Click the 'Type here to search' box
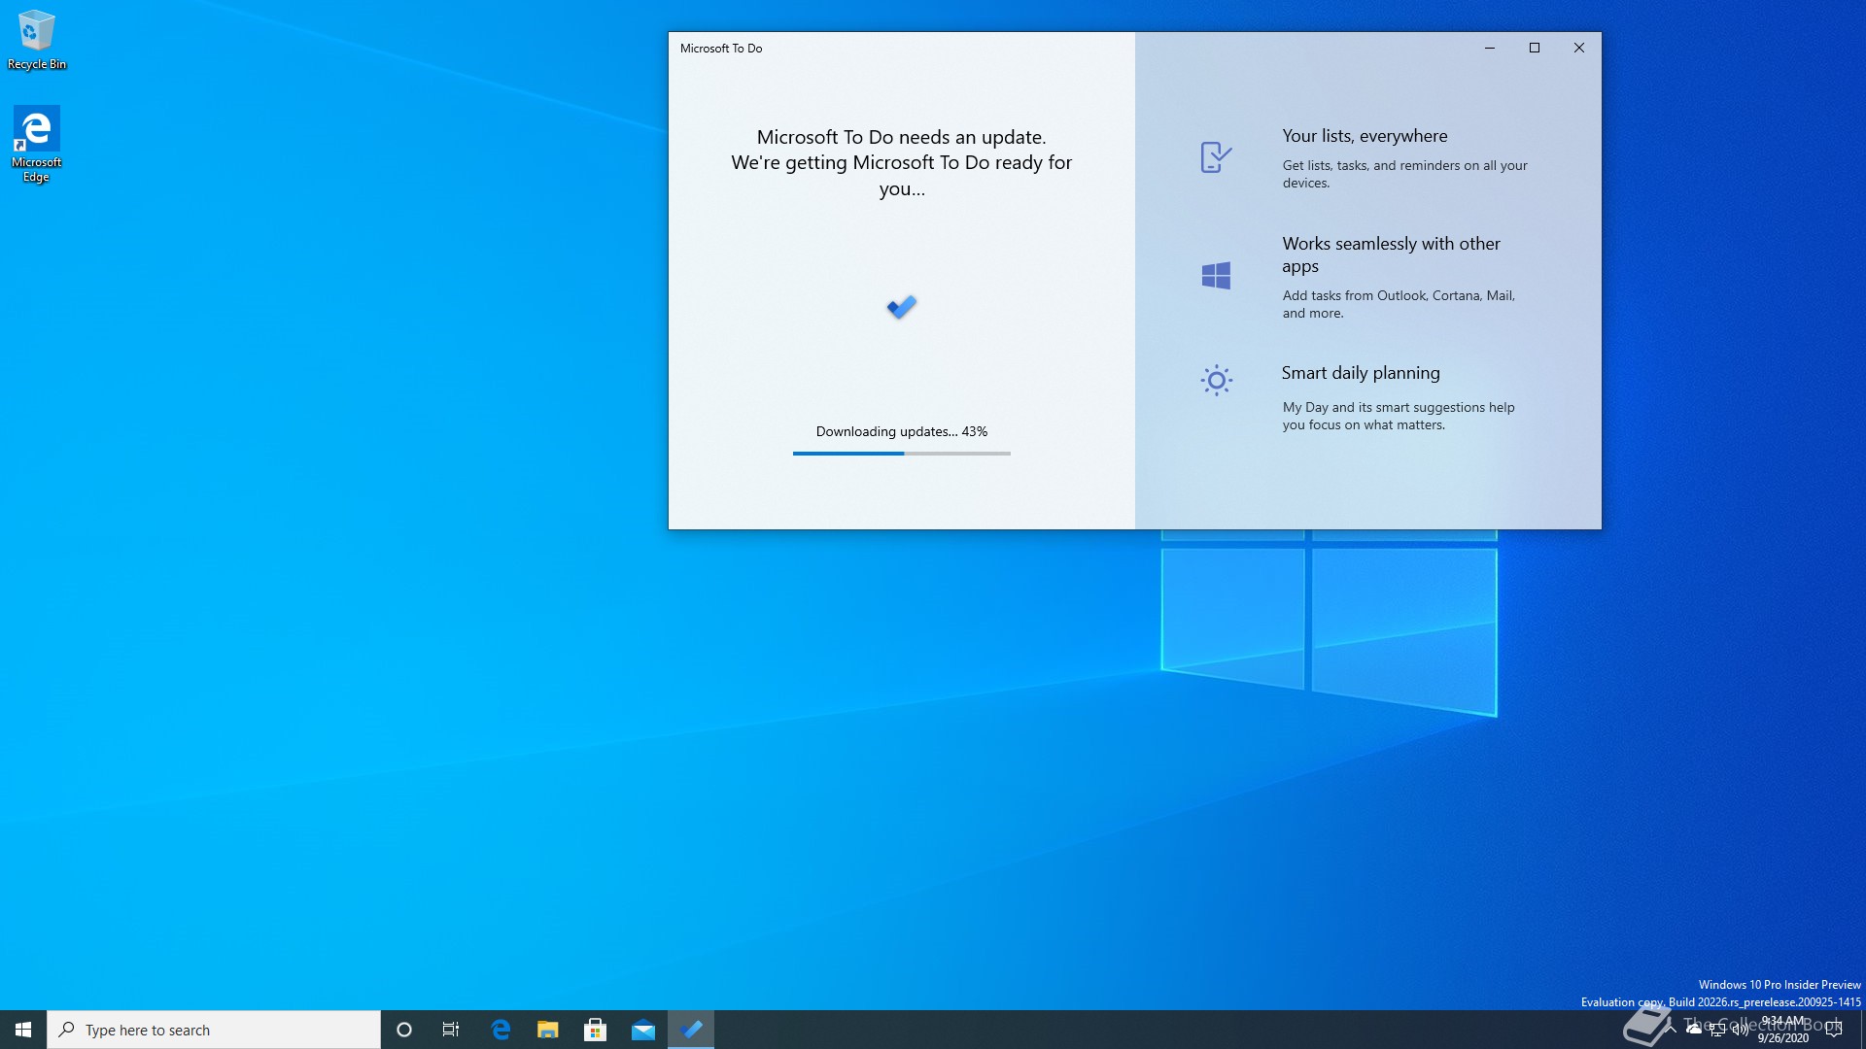 click(x=214, y=1030)
